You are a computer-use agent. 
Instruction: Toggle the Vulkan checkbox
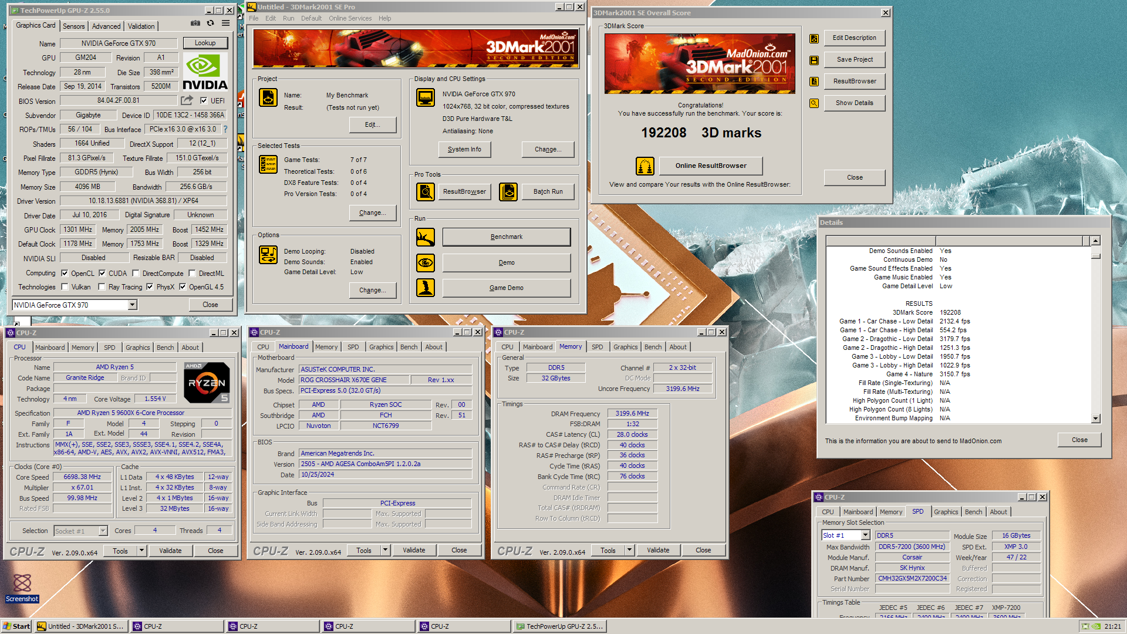click(65, 286)
